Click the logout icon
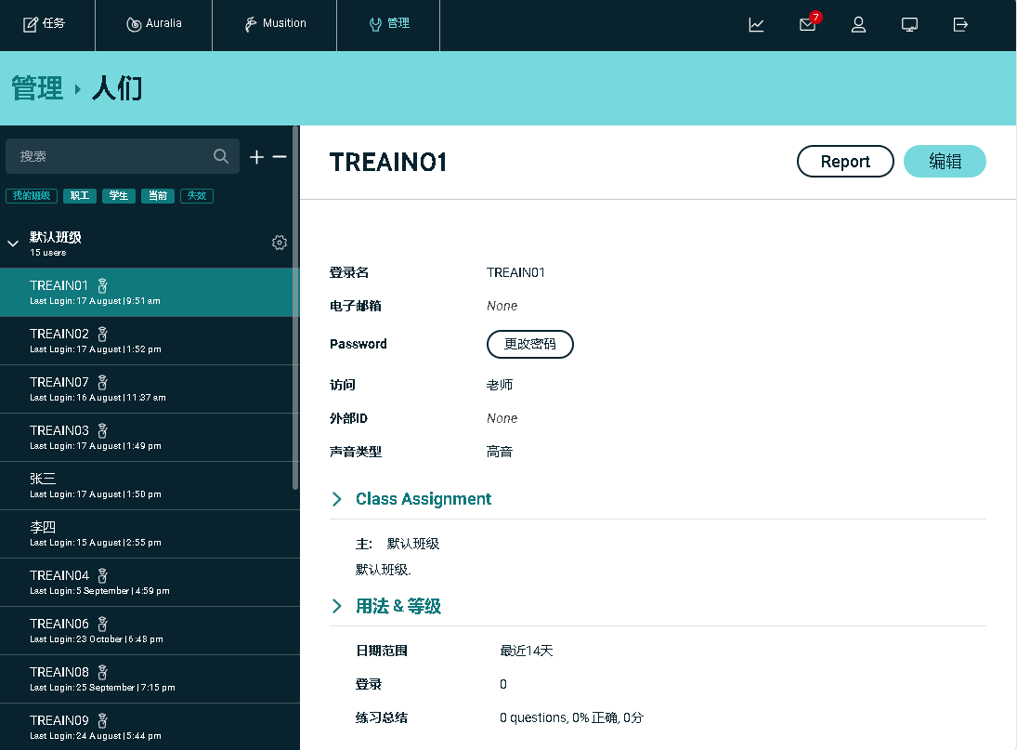Viewport: 1017px width, 750px height. 960,25
